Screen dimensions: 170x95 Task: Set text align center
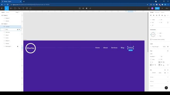tap(153, 65)
